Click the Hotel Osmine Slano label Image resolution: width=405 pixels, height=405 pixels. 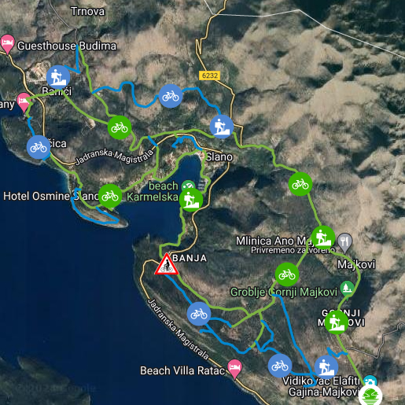tap(50, 196)
